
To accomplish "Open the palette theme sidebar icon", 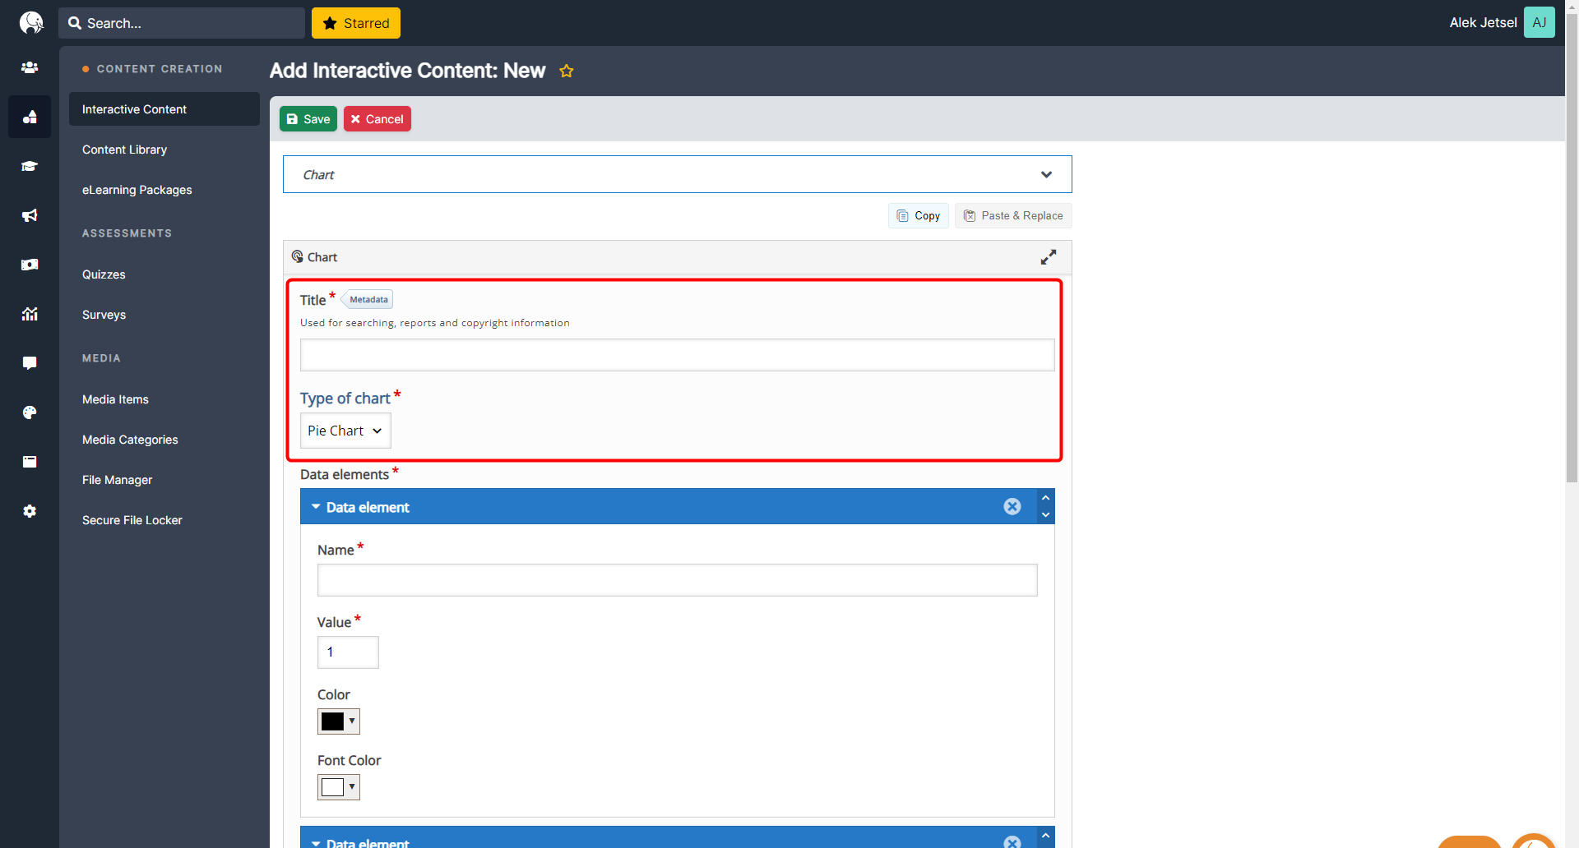I will tap(30, 412).
